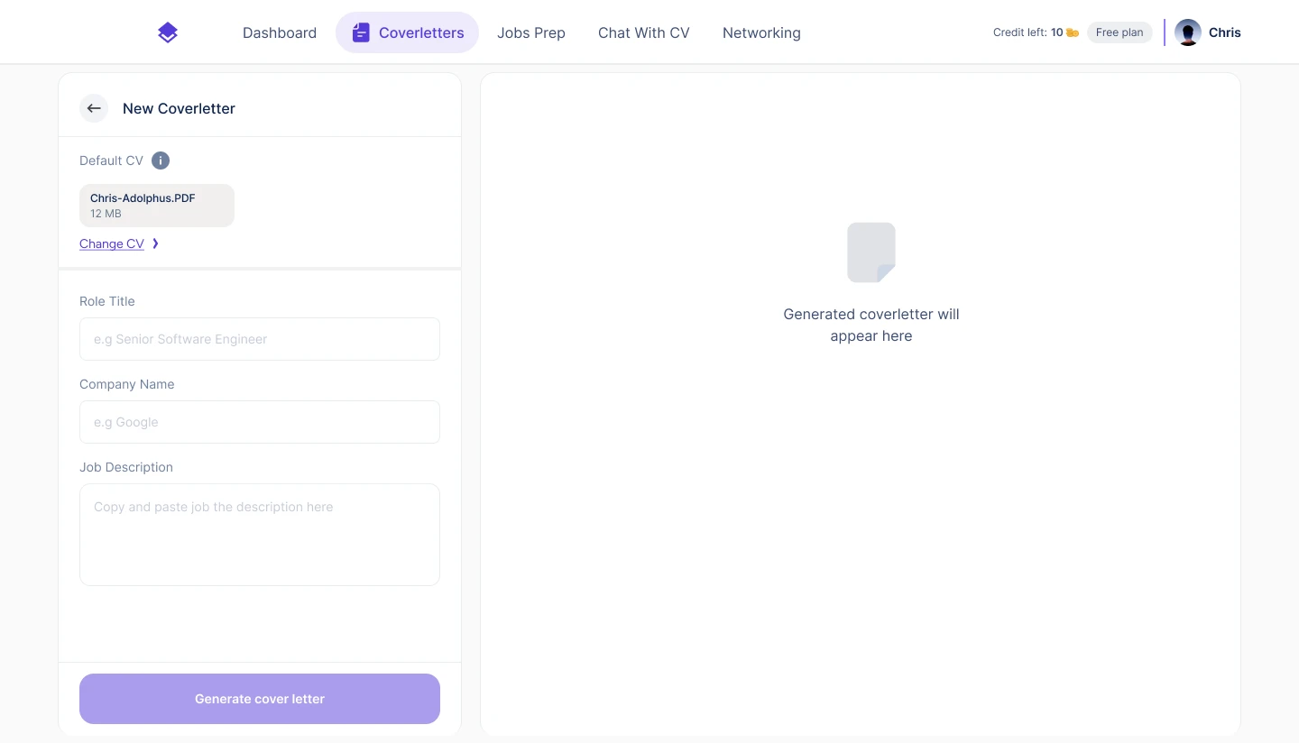
Task: Click the blank document placeholder icon
Action: [871, 252]
